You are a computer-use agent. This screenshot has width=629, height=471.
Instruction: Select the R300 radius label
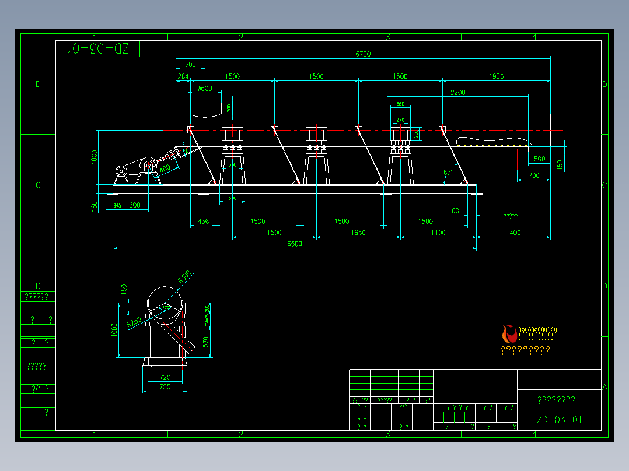tap(184, 277)
